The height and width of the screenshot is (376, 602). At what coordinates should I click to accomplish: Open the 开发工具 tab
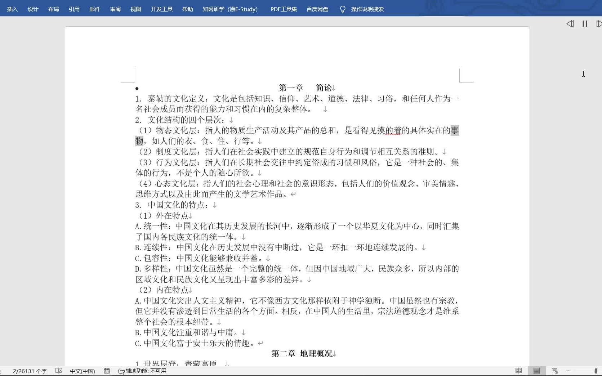(161, 9)
